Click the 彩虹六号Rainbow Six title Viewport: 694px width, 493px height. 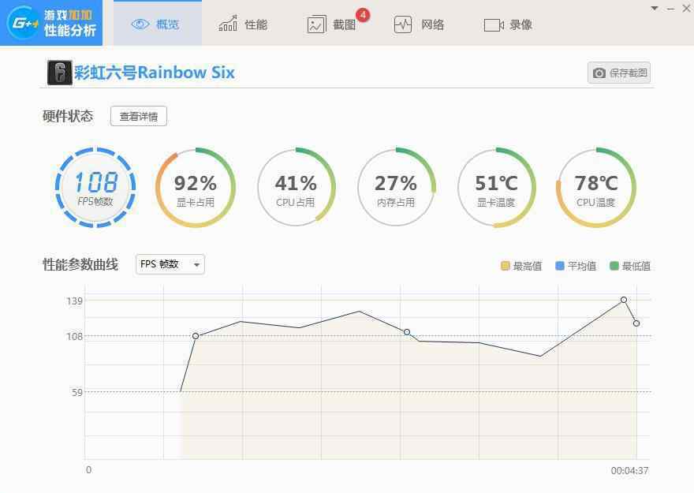(x=154, y=73)
